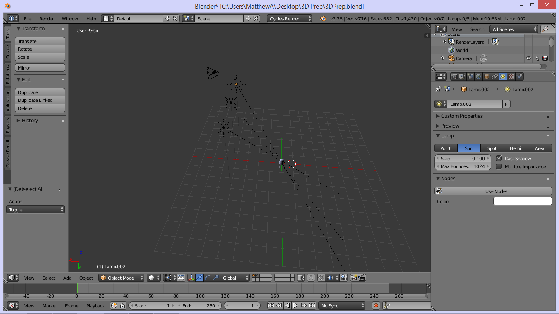This screenshot has width=559, height=314.
Task: Click the Blender logo icon in info bar
Action: 323,18
